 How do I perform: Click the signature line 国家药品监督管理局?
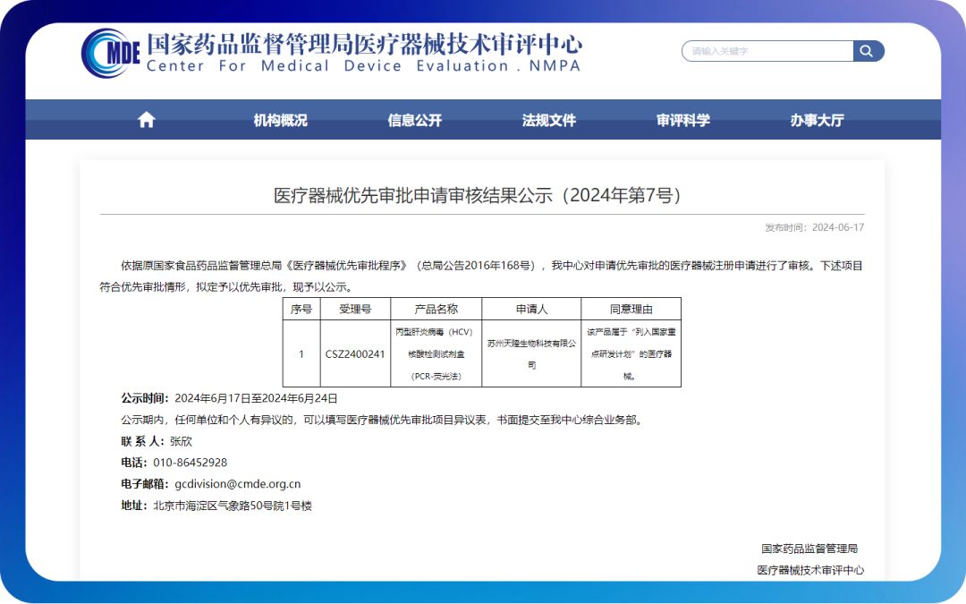809,549
